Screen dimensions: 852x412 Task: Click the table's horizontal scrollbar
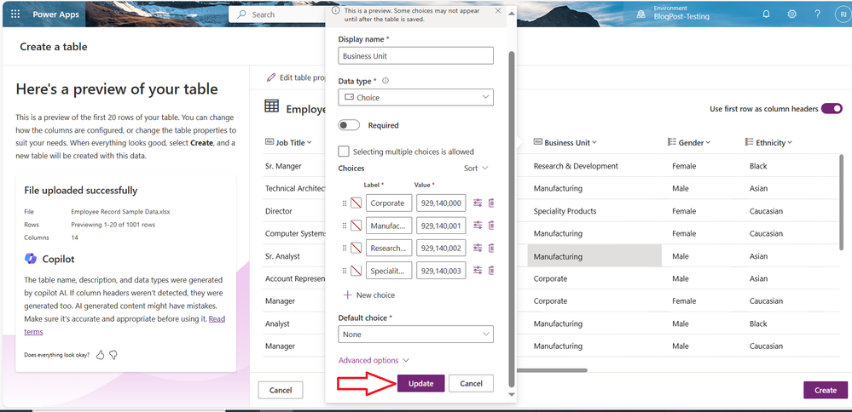(x=552, y=370)
